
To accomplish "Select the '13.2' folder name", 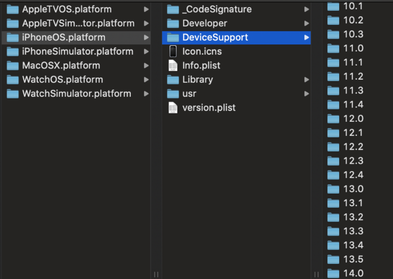I will pyautogui.click(x=353, y=217).
